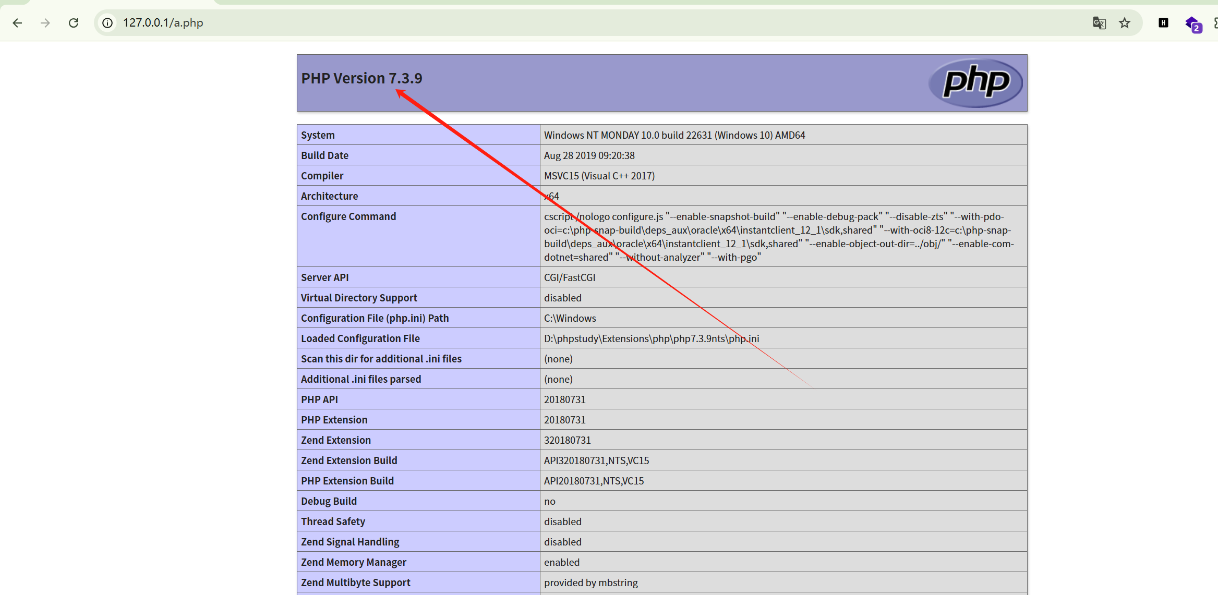Click the Zend Memory Manager row label
Viewport: 1218px width, 595px height.
353,562
